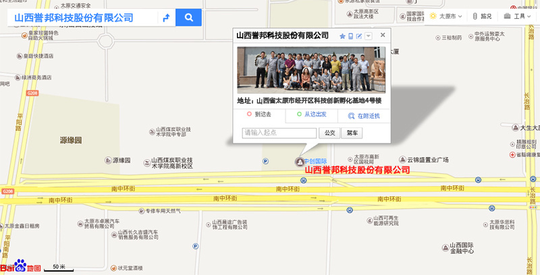This screenshot has width=540, height=275.
Task: Click the 状元堂酒楼 restaurant icon
Action: (x=113, y=268)
